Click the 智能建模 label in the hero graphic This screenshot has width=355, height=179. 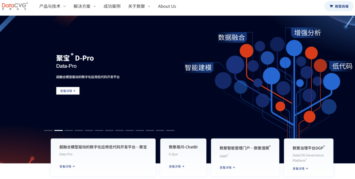pyautogui.click(x=198, y=68)
